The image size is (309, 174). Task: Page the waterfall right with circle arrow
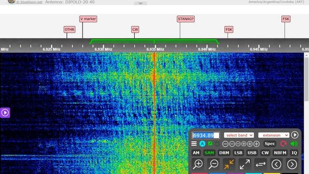click(292, 164)
